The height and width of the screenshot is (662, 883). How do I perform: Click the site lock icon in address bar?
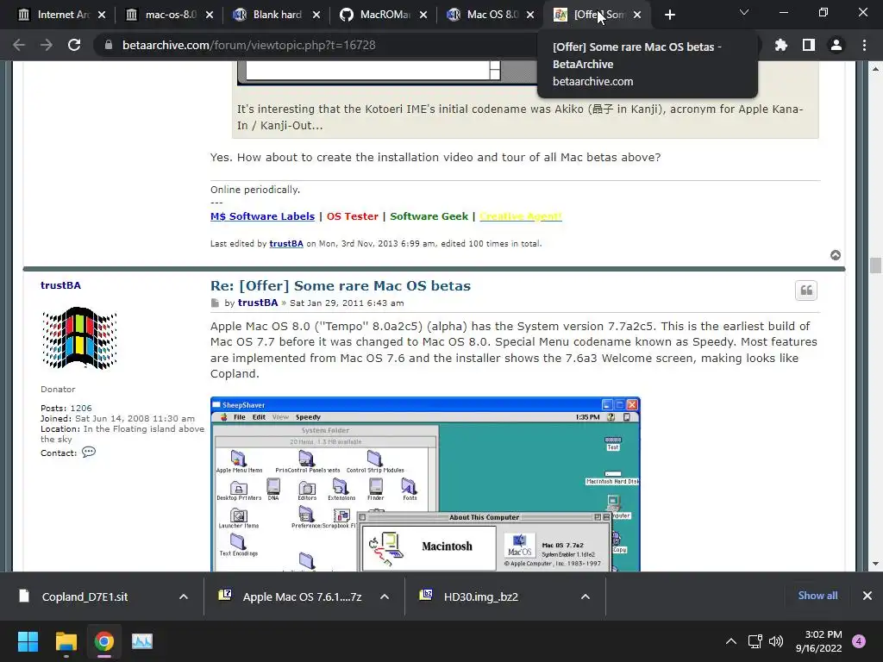tap(109, 45)
